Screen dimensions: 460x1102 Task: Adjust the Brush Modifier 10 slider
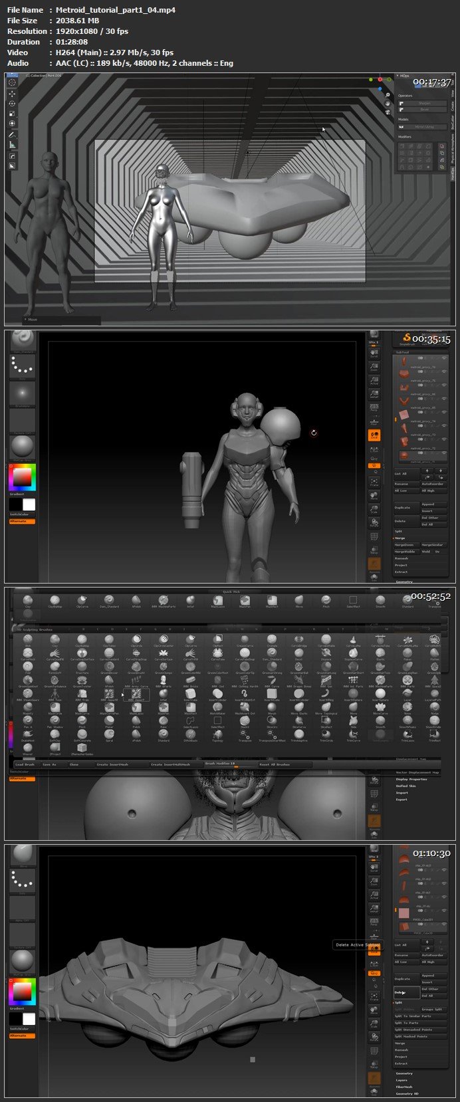point(231,764)
